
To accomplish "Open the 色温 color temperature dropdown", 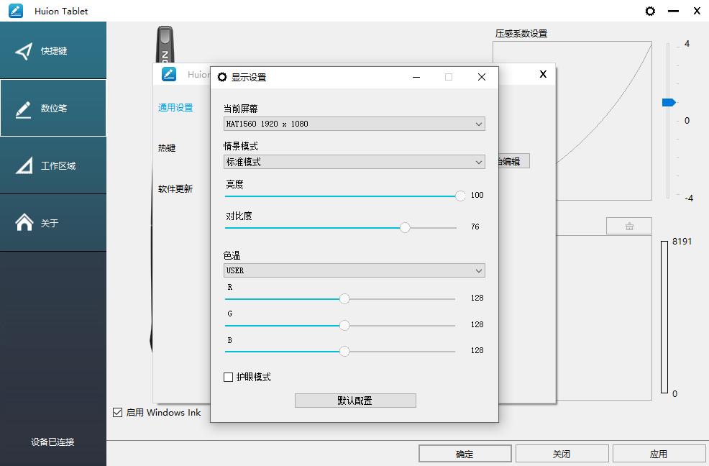I will [354, 270].
